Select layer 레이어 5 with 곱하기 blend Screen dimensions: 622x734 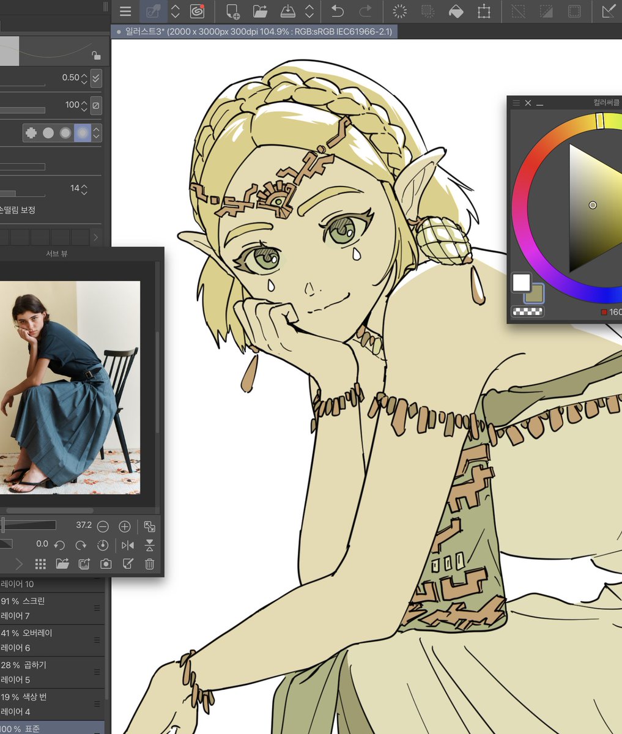(x=52, y=672)
